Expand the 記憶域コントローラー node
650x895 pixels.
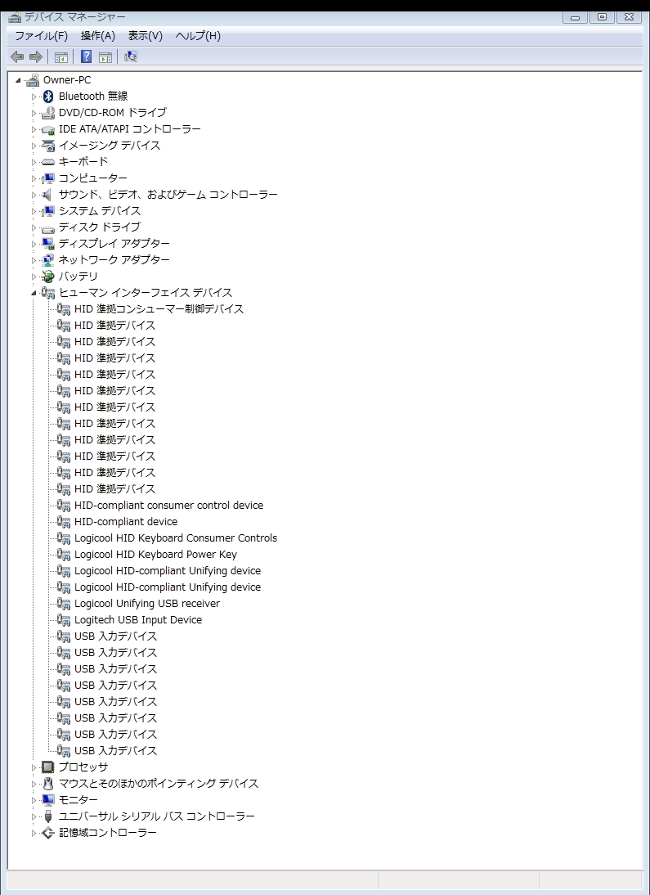click(x=34, y=834)
